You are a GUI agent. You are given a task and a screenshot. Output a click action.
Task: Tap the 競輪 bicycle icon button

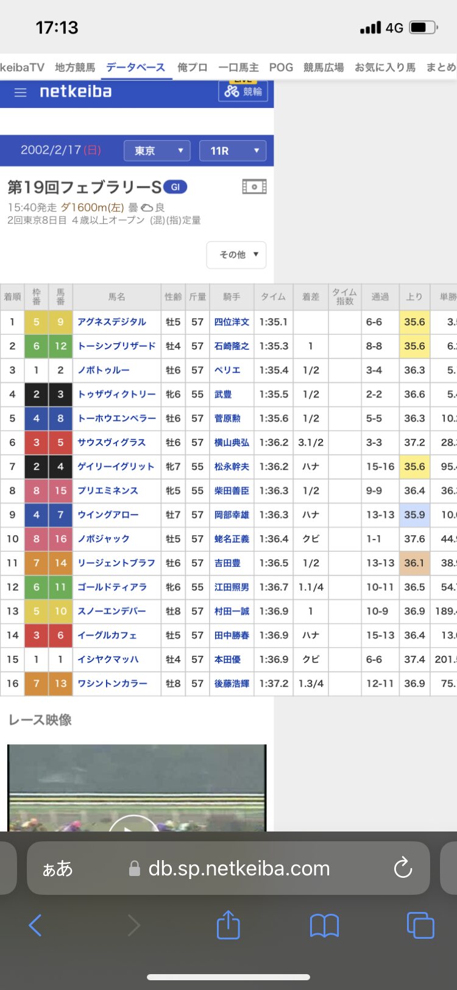[x=243, y=91]
